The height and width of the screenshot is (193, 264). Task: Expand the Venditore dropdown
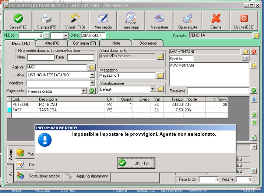point(92,83)
